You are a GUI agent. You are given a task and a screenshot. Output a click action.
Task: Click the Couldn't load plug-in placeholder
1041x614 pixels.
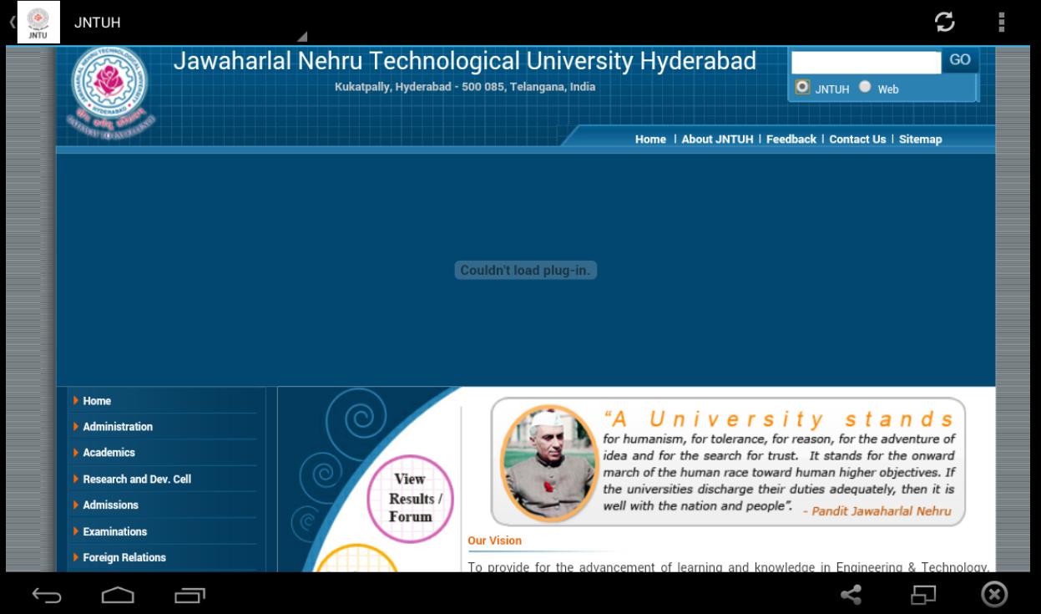[527, 270]
